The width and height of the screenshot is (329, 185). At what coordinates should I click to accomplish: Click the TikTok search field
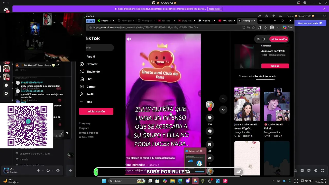coord(100,48)
